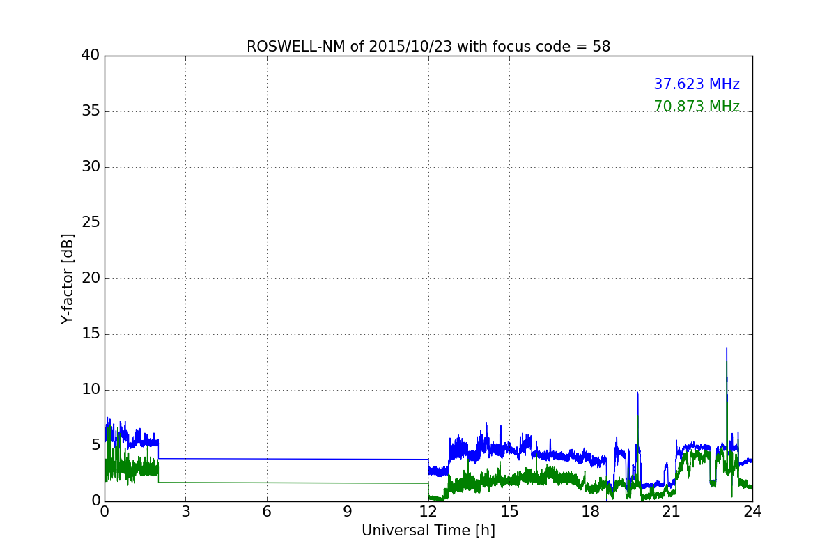Click the y-axis tick label 25
The width and height of the screenshot is (836, 557).
coord(90,222)
